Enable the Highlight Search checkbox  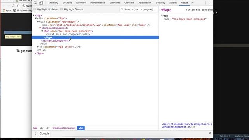[x=61, y=9]
